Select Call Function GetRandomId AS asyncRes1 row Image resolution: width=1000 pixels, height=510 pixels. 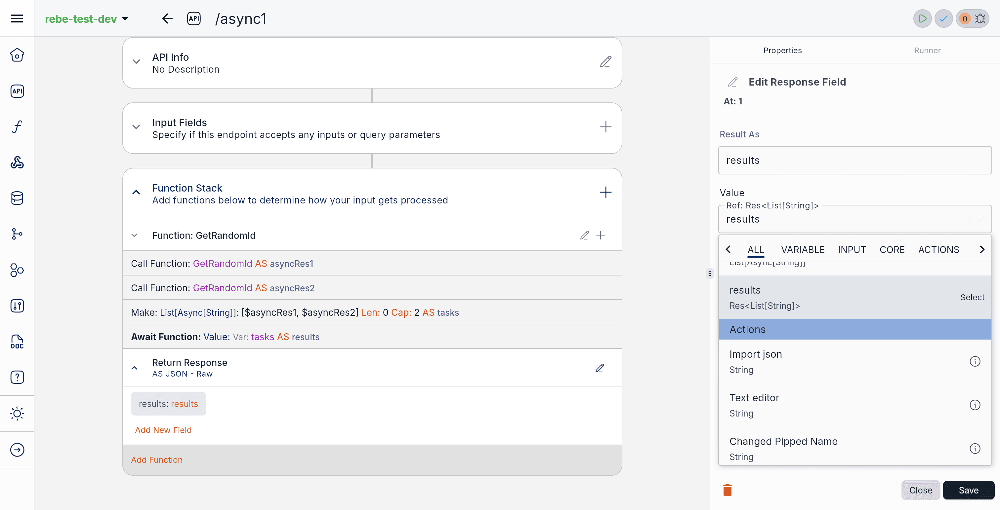click(x=372, y=263)
